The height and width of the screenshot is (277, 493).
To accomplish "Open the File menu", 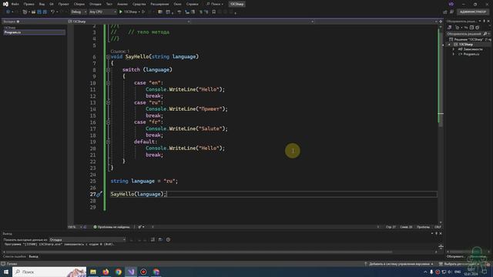I will (x=15, y=4).
